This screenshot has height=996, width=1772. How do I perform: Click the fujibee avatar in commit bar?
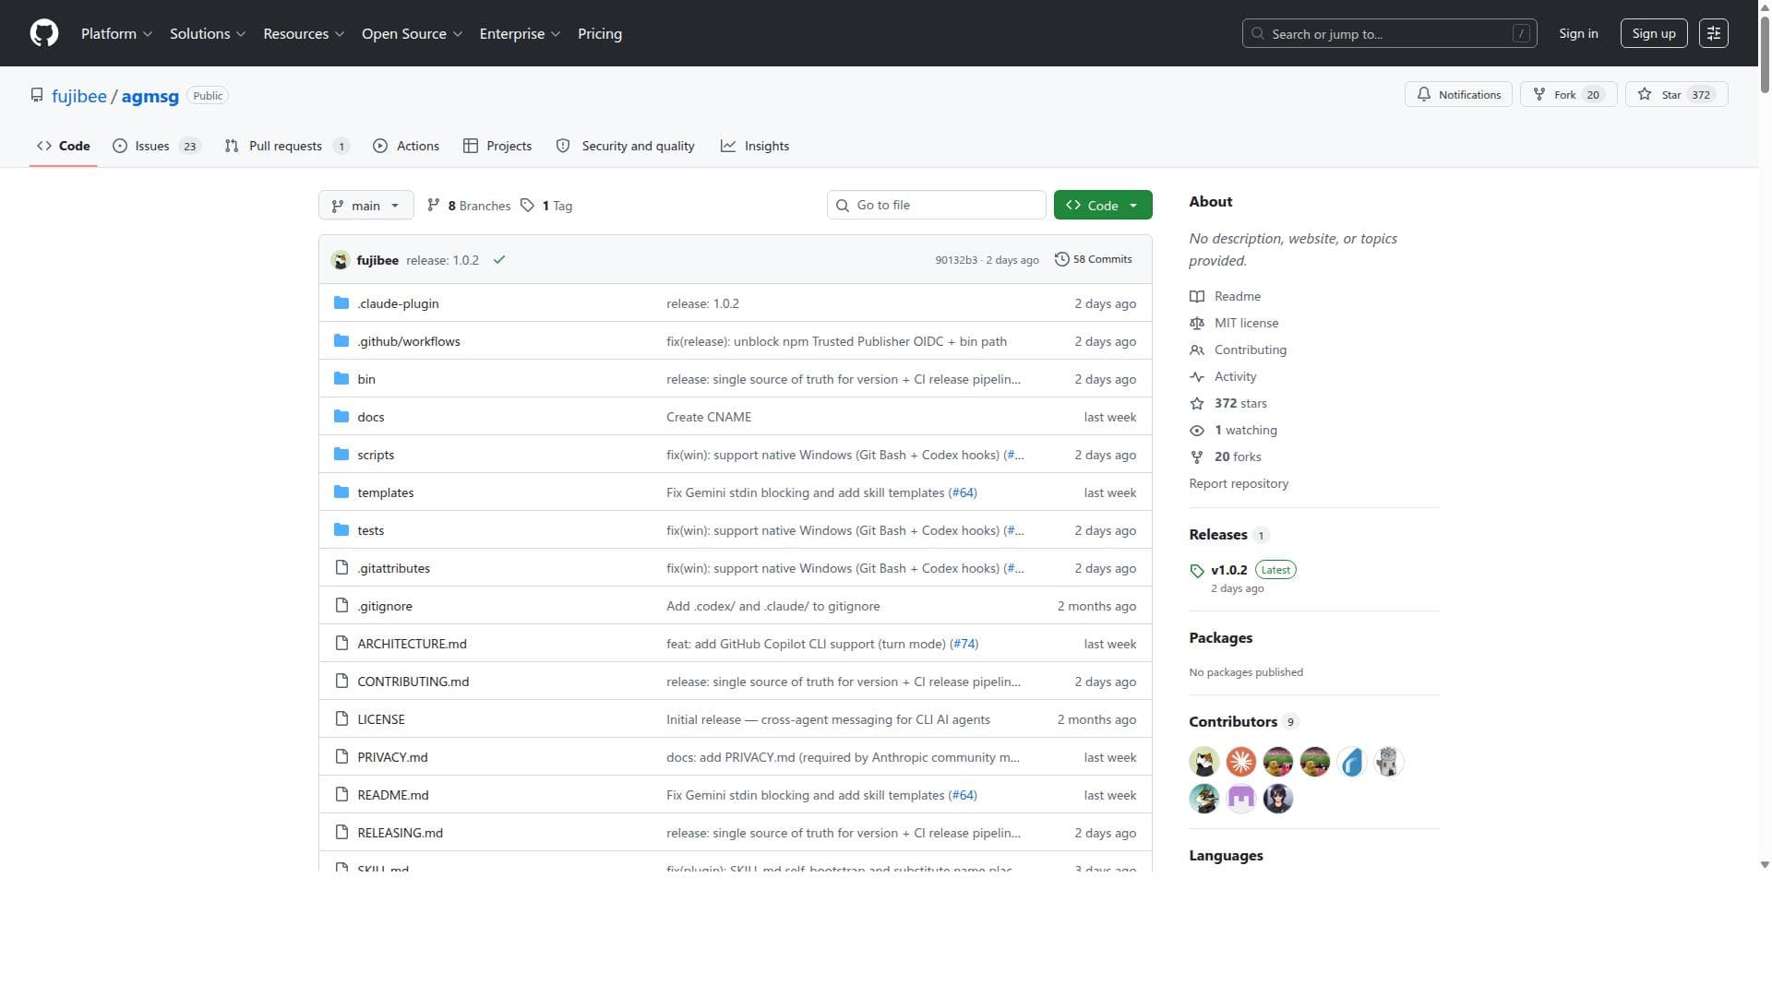(341, 260)
